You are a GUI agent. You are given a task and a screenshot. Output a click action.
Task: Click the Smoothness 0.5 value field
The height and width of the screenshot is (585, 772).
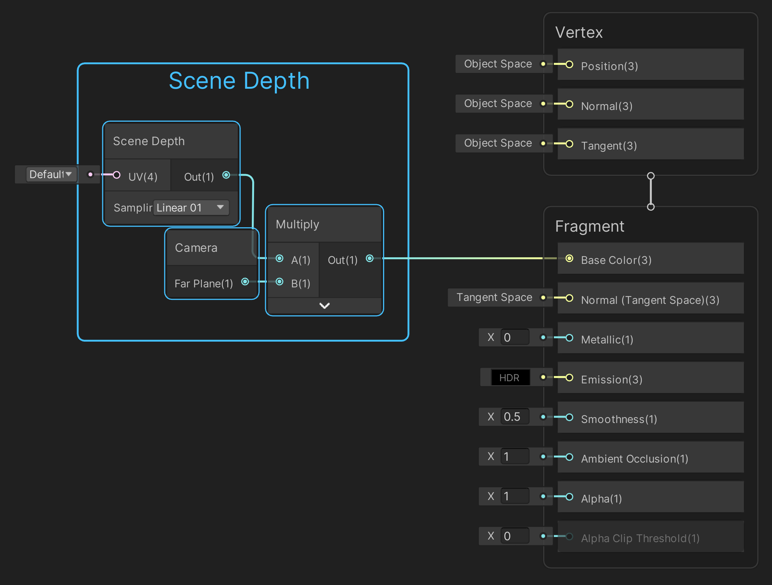point(515,417)
